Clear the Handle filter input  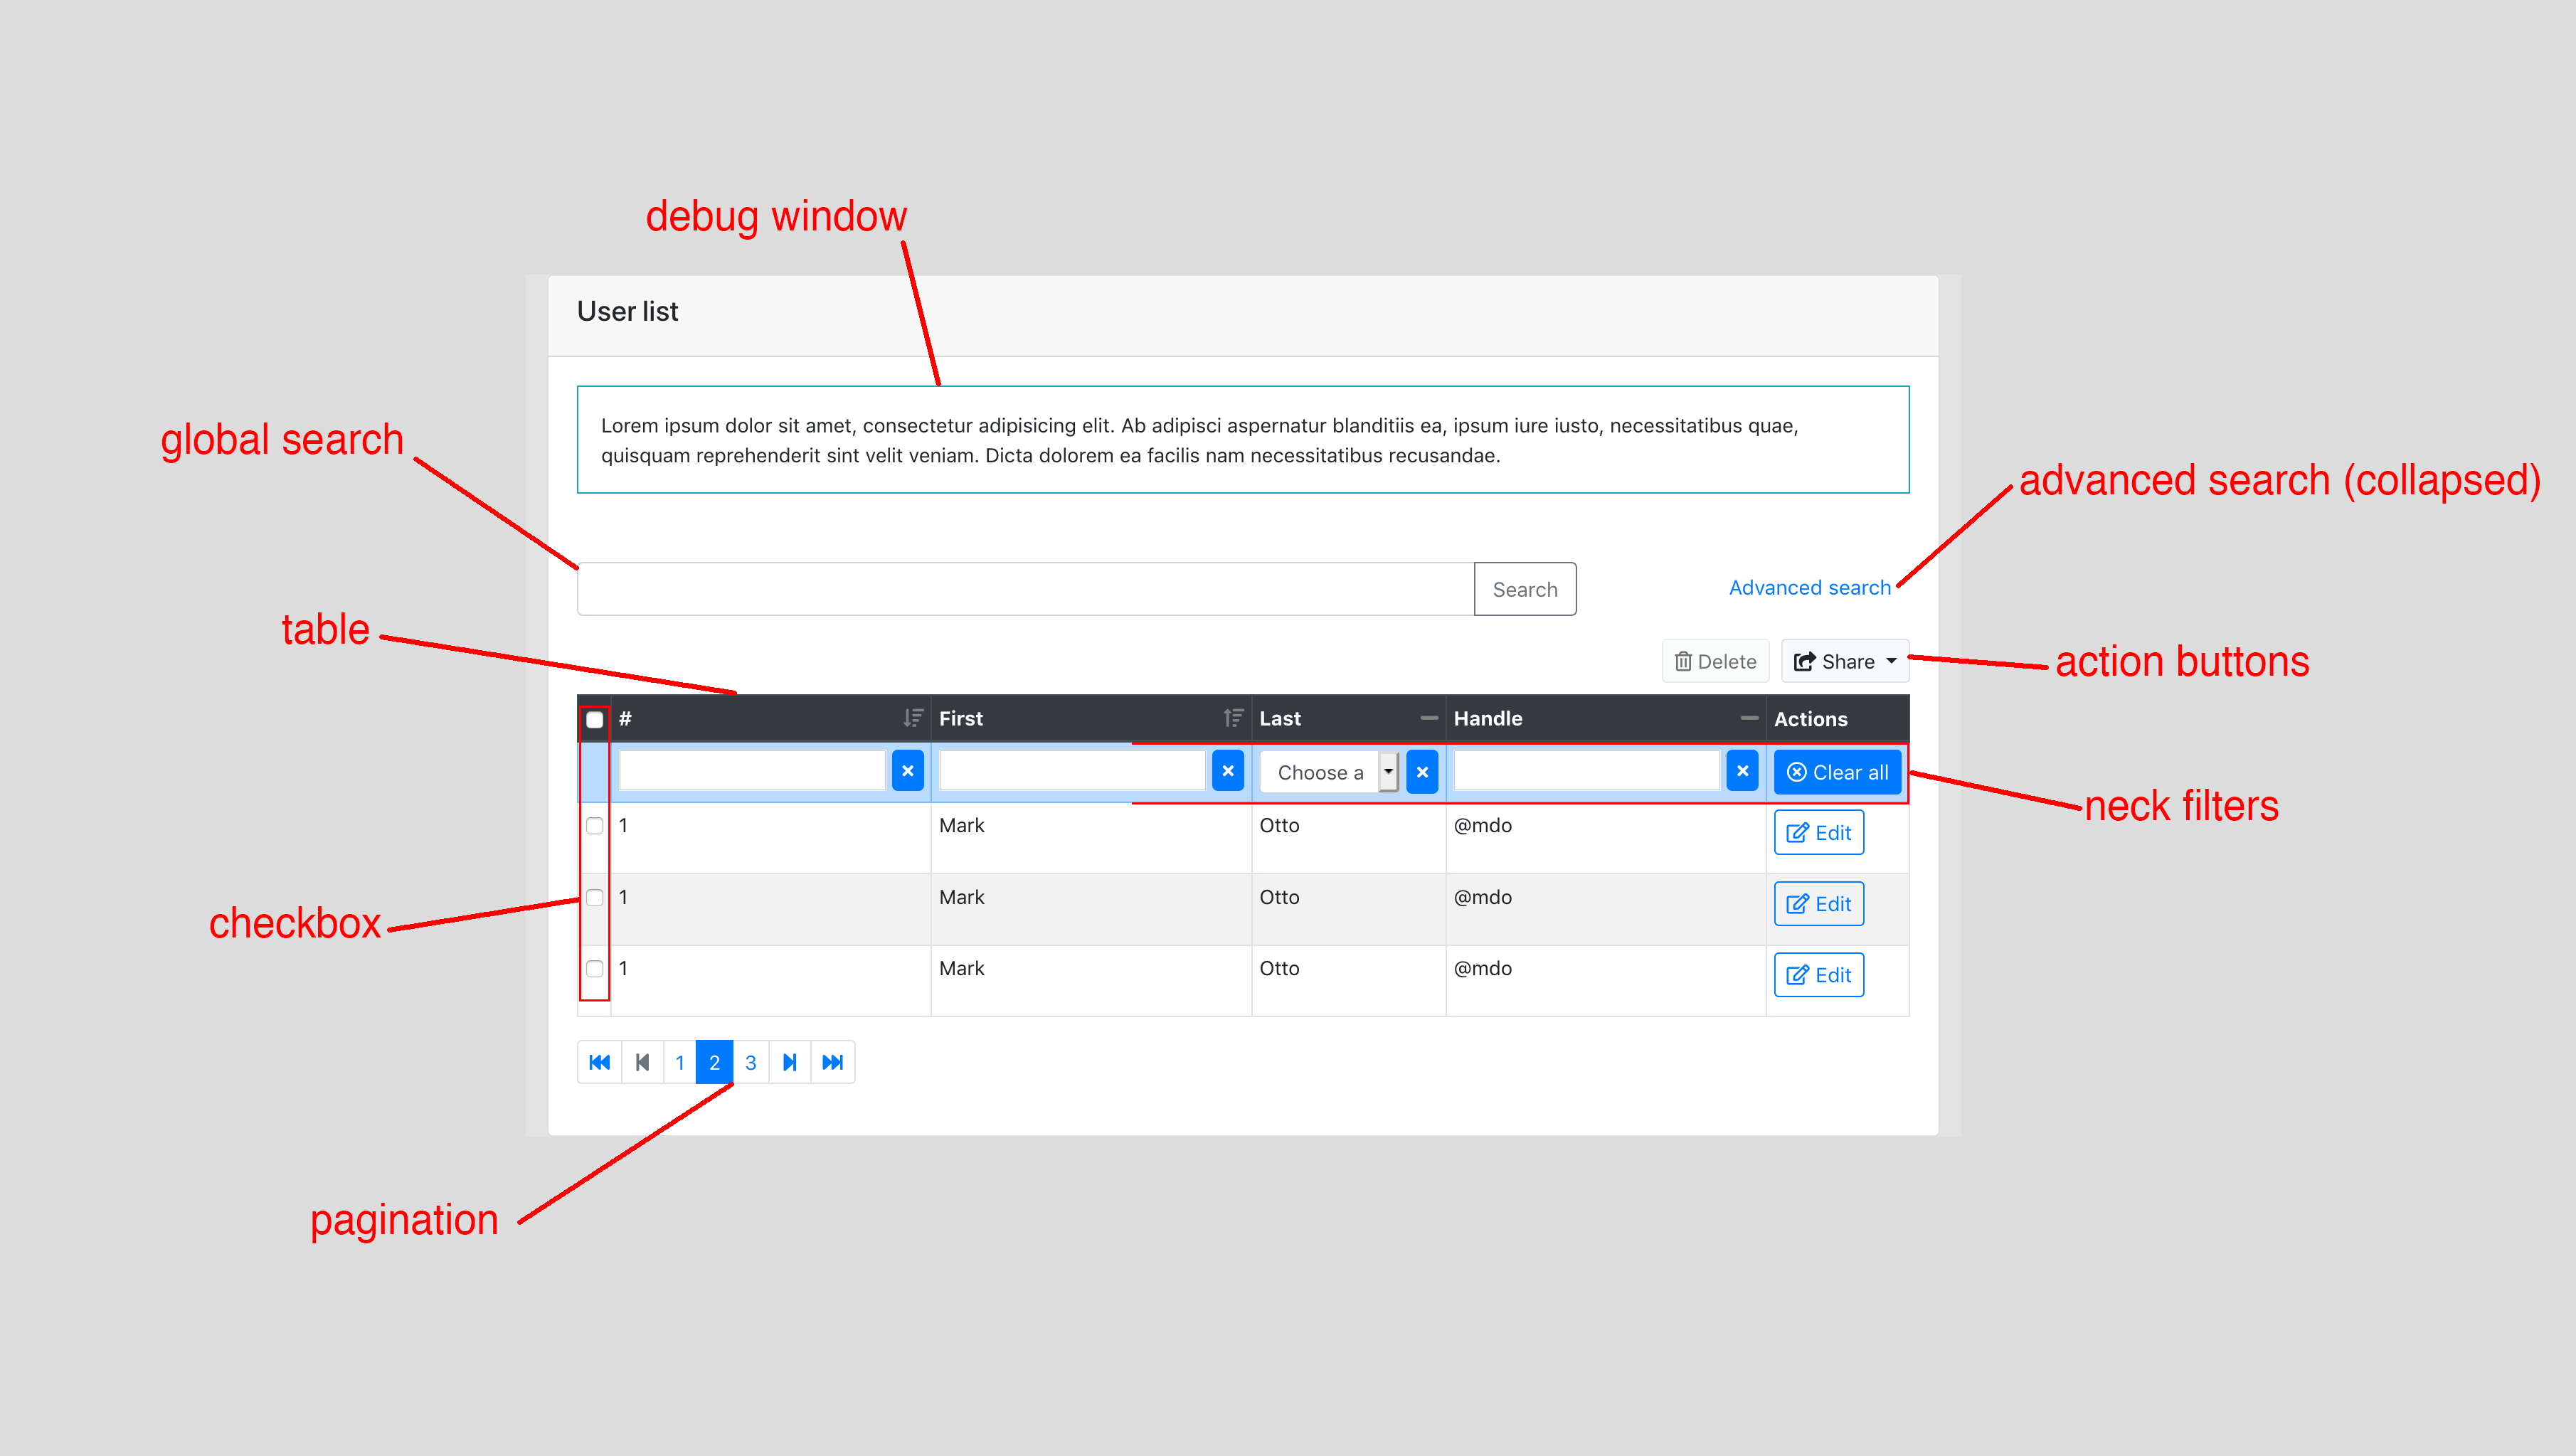click(x=1742, y=771)
